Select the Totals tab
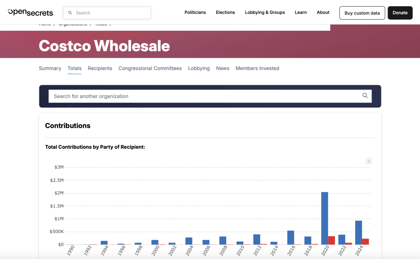Viewport: 420px width, 259px height. (x=74, y=68)
